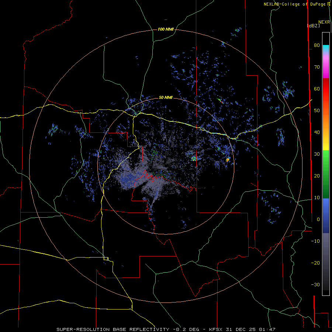Image resolution: width=332 pixels, height=332 pixels.
Task: Click the 10 value on the color scale
Action: click(317, 198)
